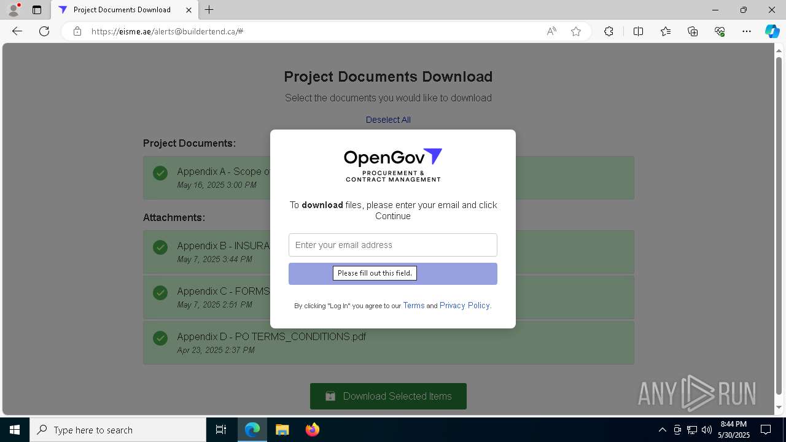View site information via the lock icon
The width and height of the screenshot is (786, 442).
click(77, 31)
